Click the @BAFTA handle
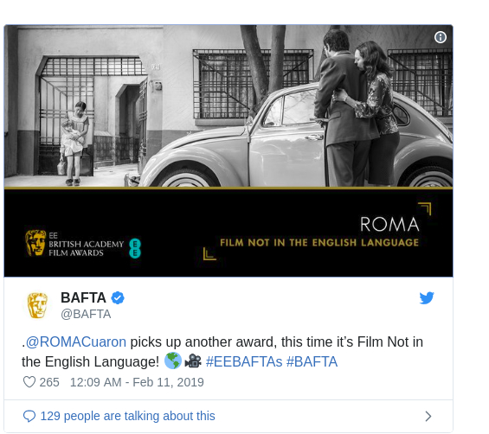Screen dimensions: 489x434 (x=86, y=314)
